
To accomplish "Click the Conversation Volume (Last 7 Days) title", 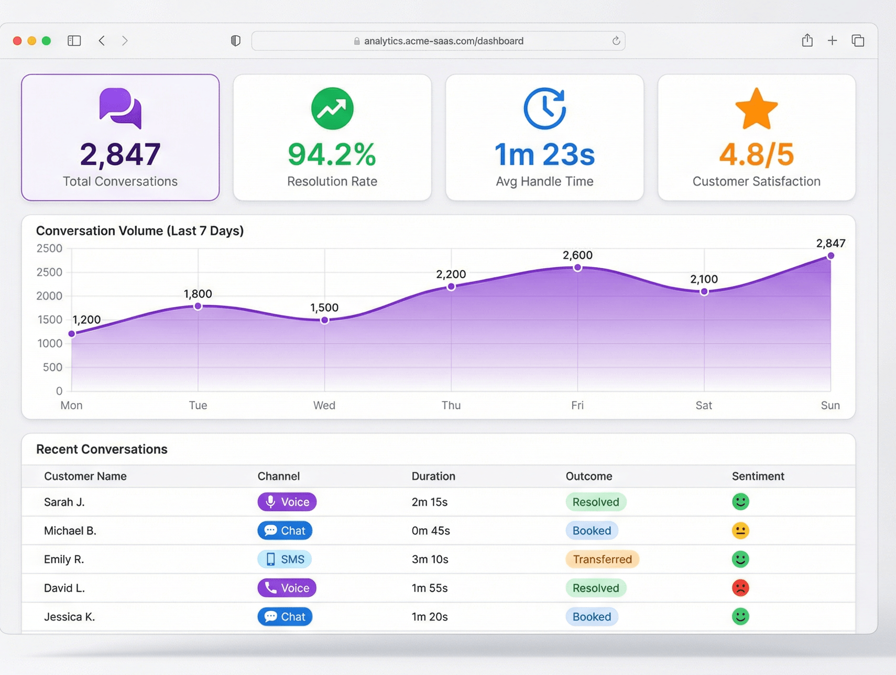I will point(140,231).
